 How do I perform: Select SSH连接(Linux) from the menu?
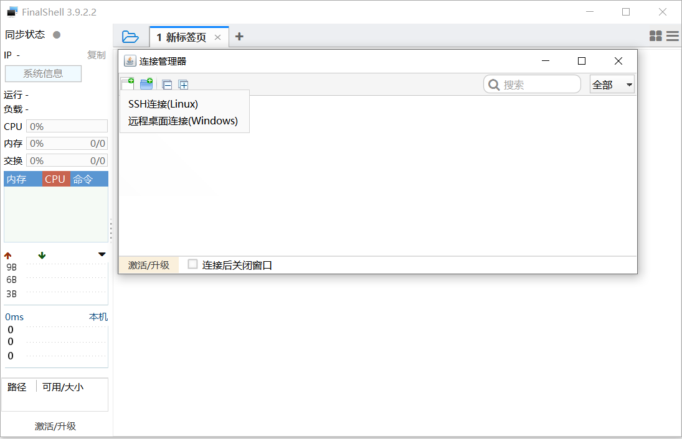[x=163, y=104]
